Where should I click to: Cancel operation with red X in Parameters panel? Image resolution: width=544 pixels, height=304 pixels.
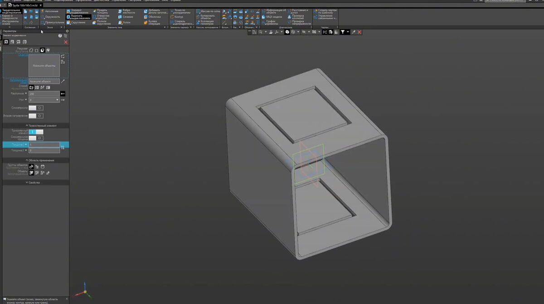click(66, 42)
